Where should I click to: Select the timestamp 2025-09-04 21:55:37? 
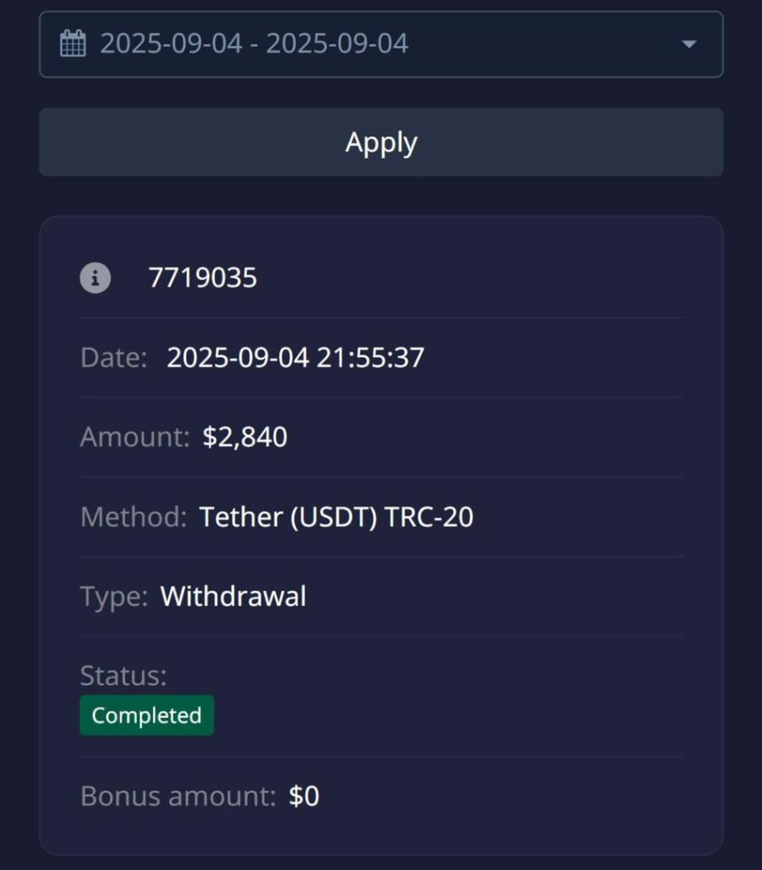click(295, 358)
